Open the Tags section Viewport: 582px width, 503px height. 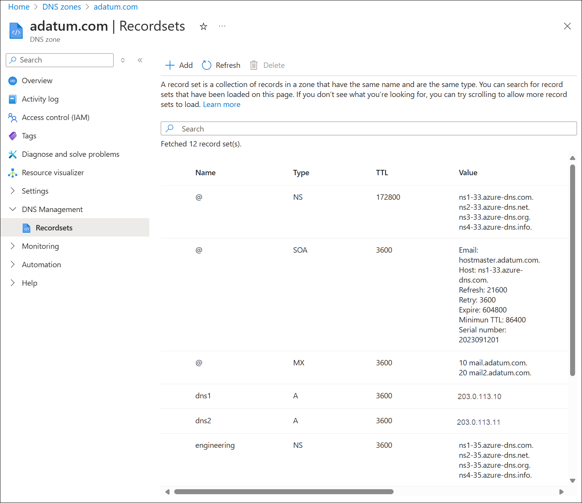[x=29, y=136]
